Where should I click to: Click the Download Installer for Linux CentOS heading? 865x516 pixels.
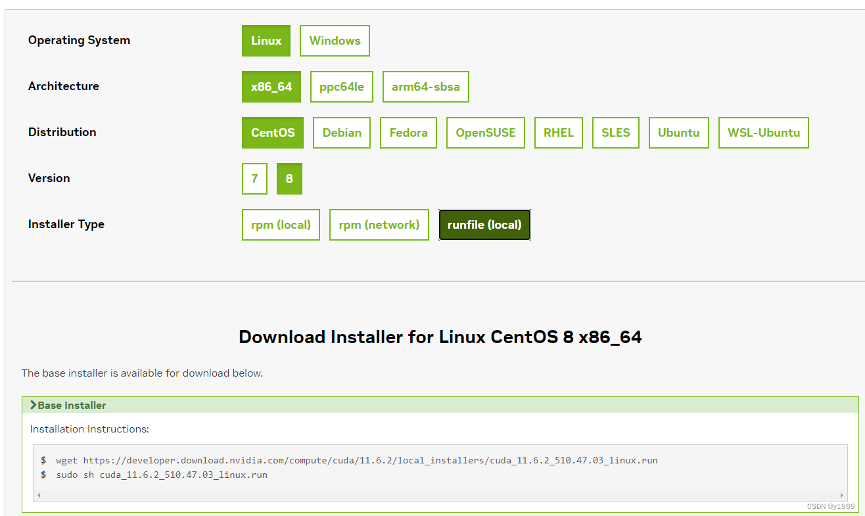(x=440, y=337)
